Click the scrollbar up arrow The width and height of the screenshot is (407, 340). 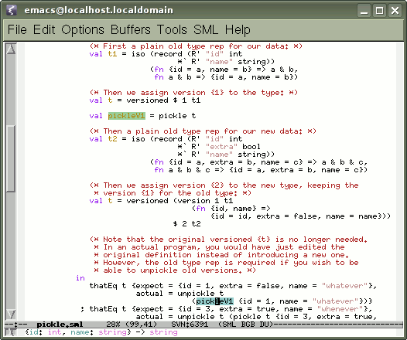11,49
